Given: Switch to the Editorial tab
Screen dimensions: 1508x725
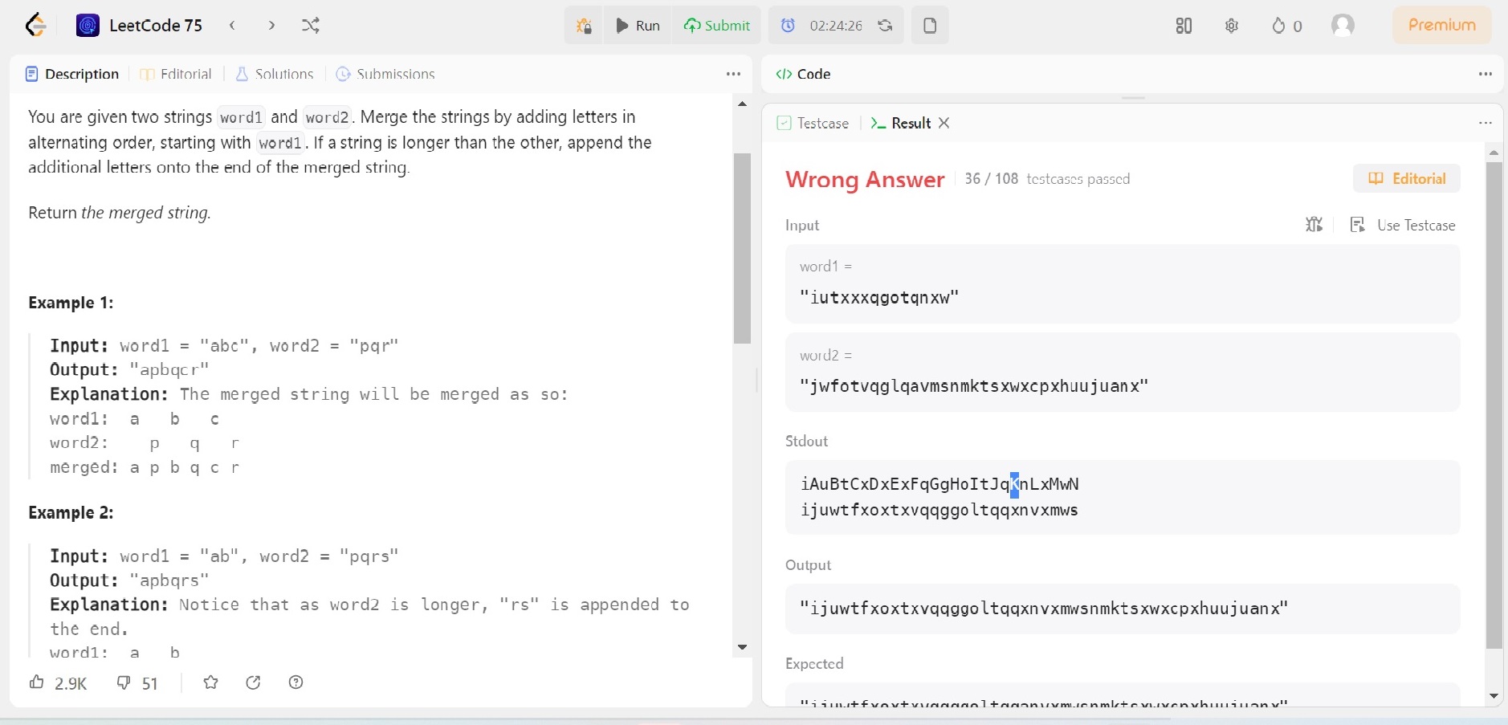Looking at the screenshot, I should click(x=176, y=74).
